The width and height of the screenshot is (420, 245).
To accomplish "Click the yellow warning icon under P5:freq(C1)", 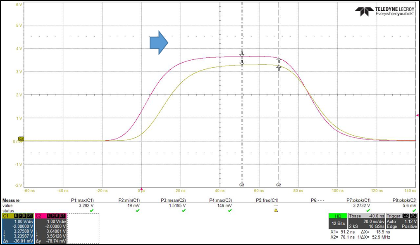I will tap(276, 210).
